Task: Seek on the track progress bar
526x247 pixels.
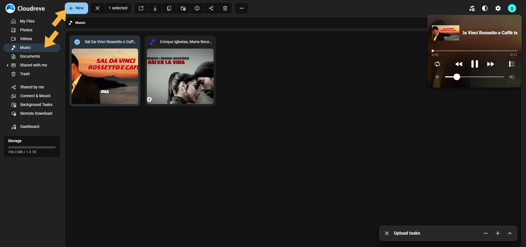Action: (474, 51)
